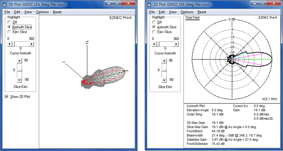Viewport: 283px width, 151px height.
Task: Click the 2D Slice Elev vertical slider thumb
Action: point(165,70)
